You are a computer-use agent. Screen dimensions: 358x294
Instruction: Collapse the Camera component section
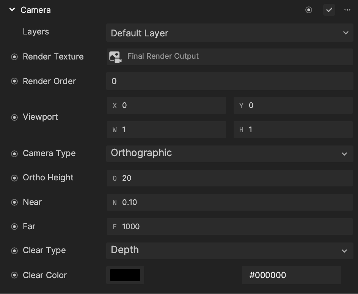pyautogui.click(x=12, y=9)
